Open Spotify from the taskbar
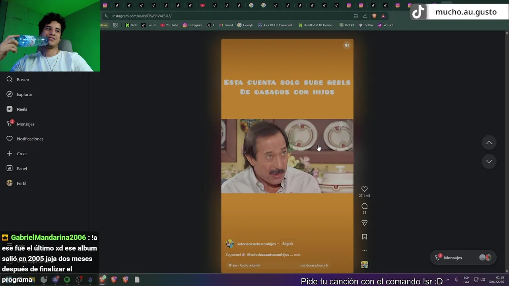The image size is (509, 286). [67, 280]
